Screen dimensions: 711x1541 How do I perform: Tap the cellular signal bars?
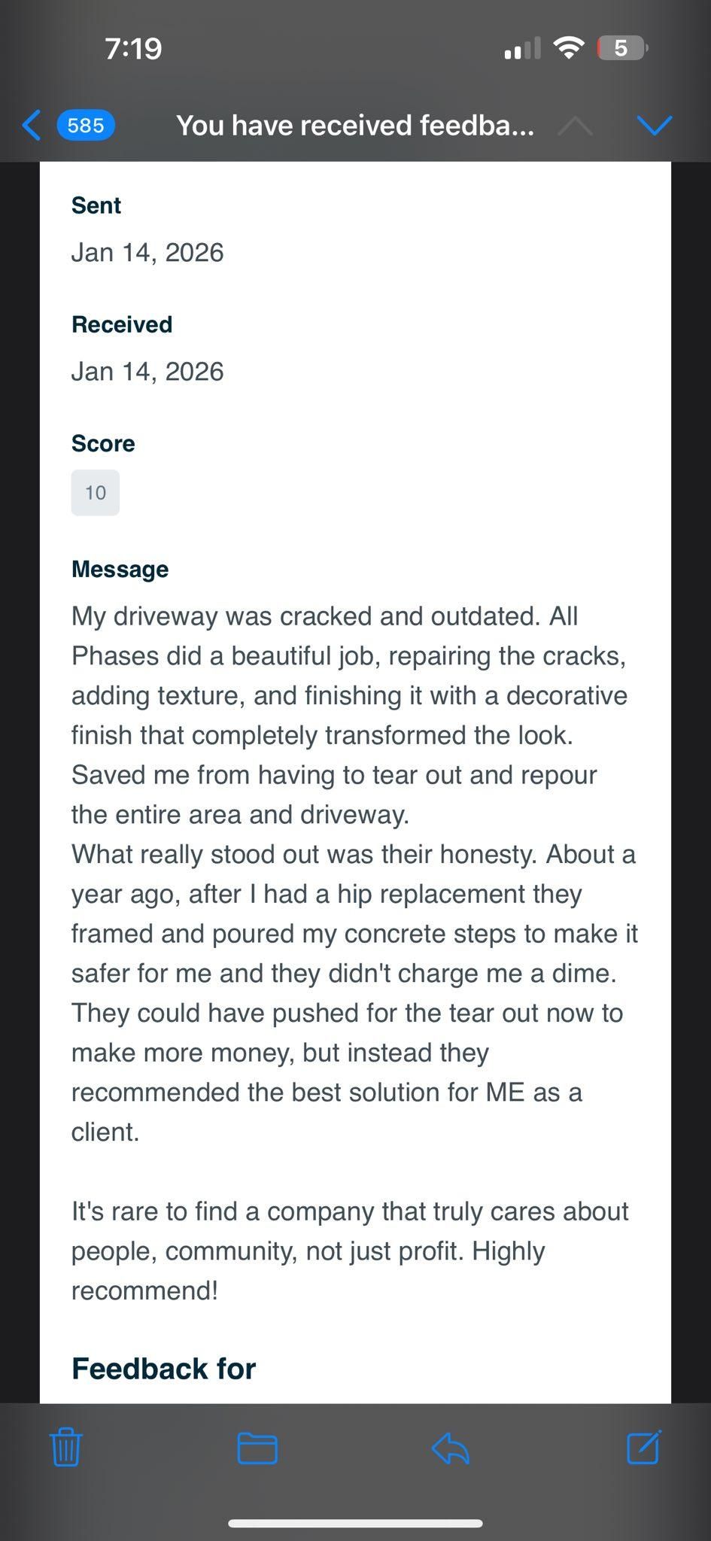point(522,49)
